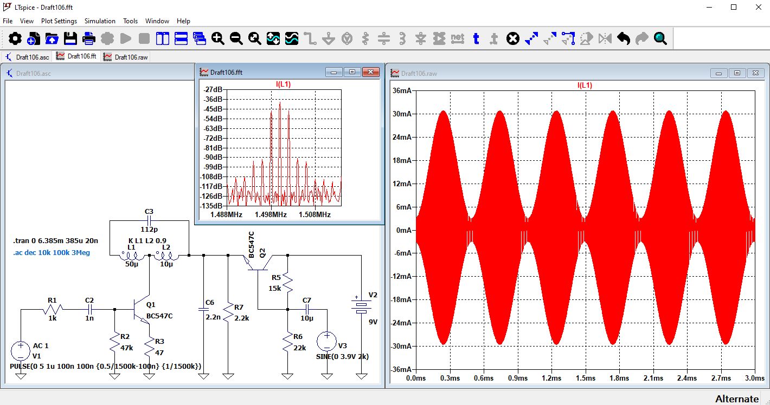Click the Find magnifier at toolbar end
The height and width of the screenshot is (405, 770).
click(x=660, y=38)
